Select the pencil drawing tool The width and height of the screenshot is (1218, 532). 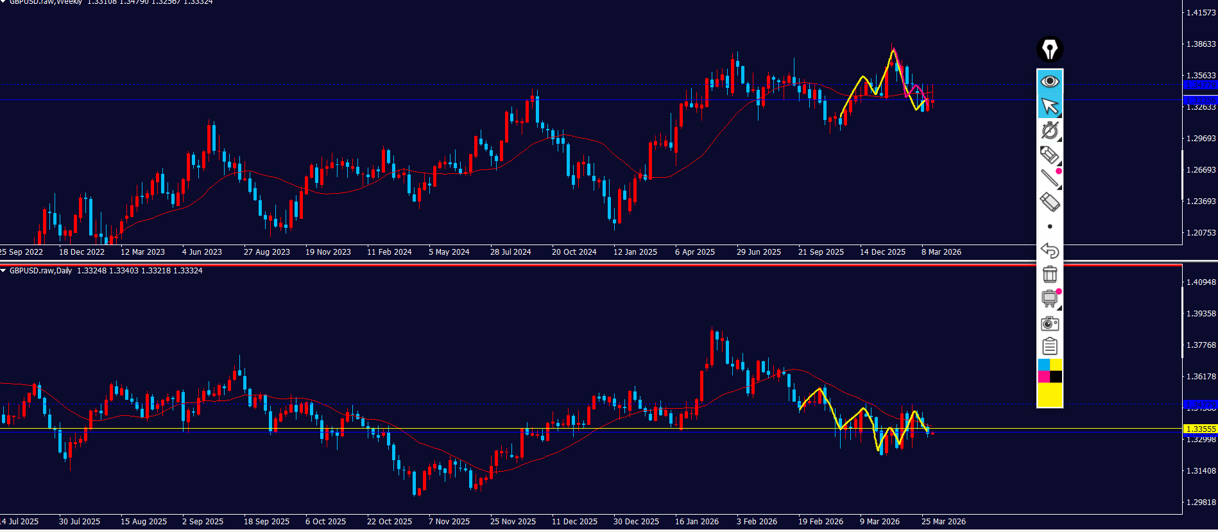coord(1049,155)
